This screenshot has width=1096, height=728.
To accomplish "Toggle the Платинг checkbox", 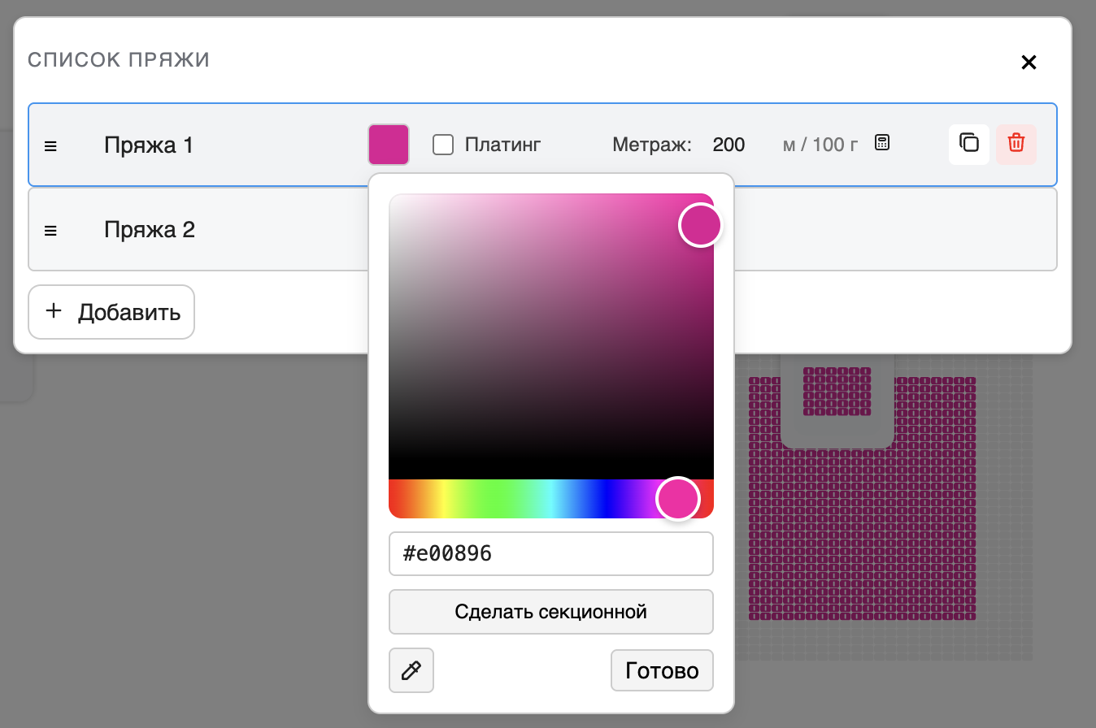I will tap(443, 145).
